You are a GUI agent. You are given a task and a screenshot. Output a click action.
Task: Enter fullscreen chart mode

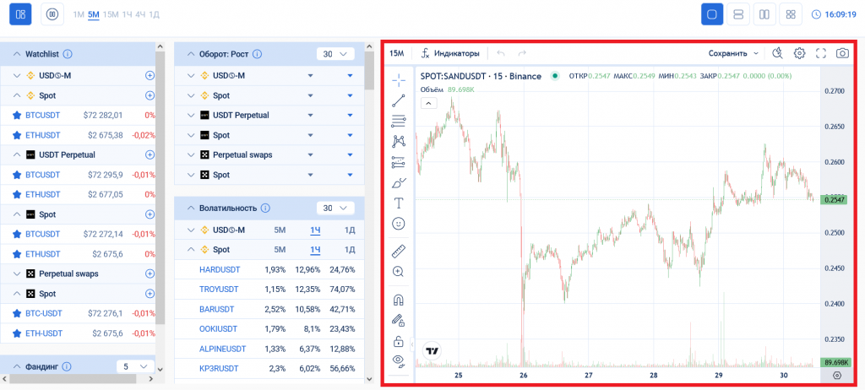(821, 53)
